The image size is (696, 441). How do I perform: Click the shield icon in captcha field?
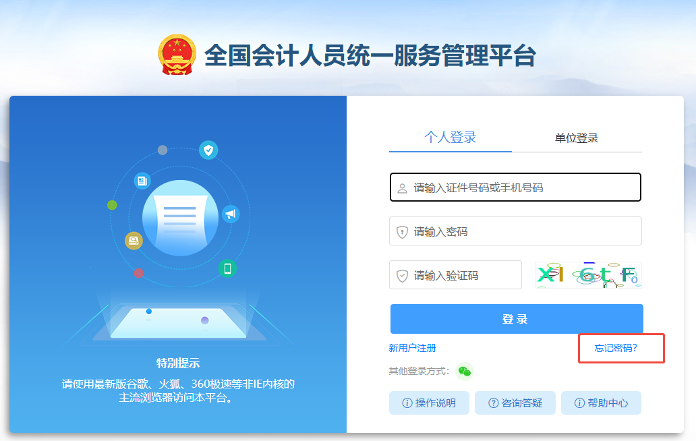pyautogui.click(x=402, y=276)
